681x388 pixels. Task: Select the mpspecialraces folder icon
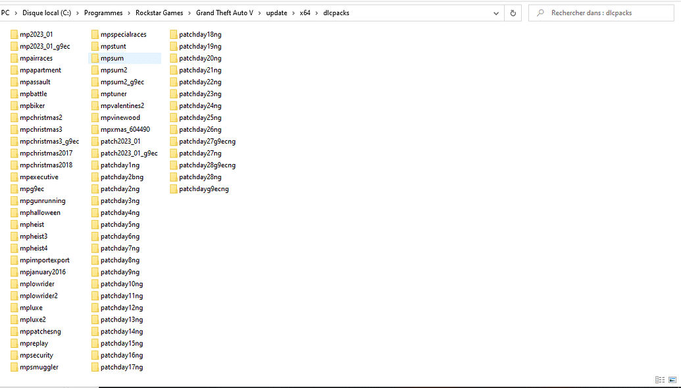click(95, 34)
